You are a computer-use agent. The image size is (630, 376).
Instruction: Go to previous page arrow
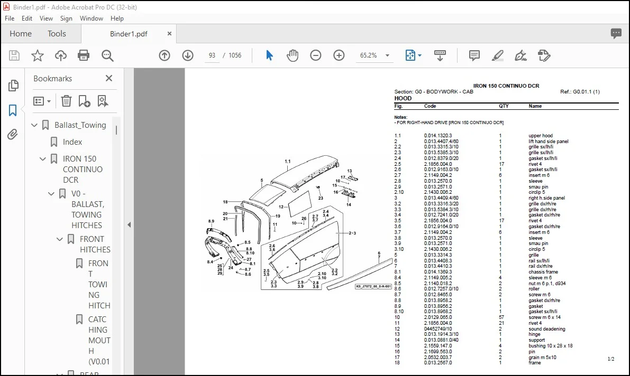tap(165, 55)
